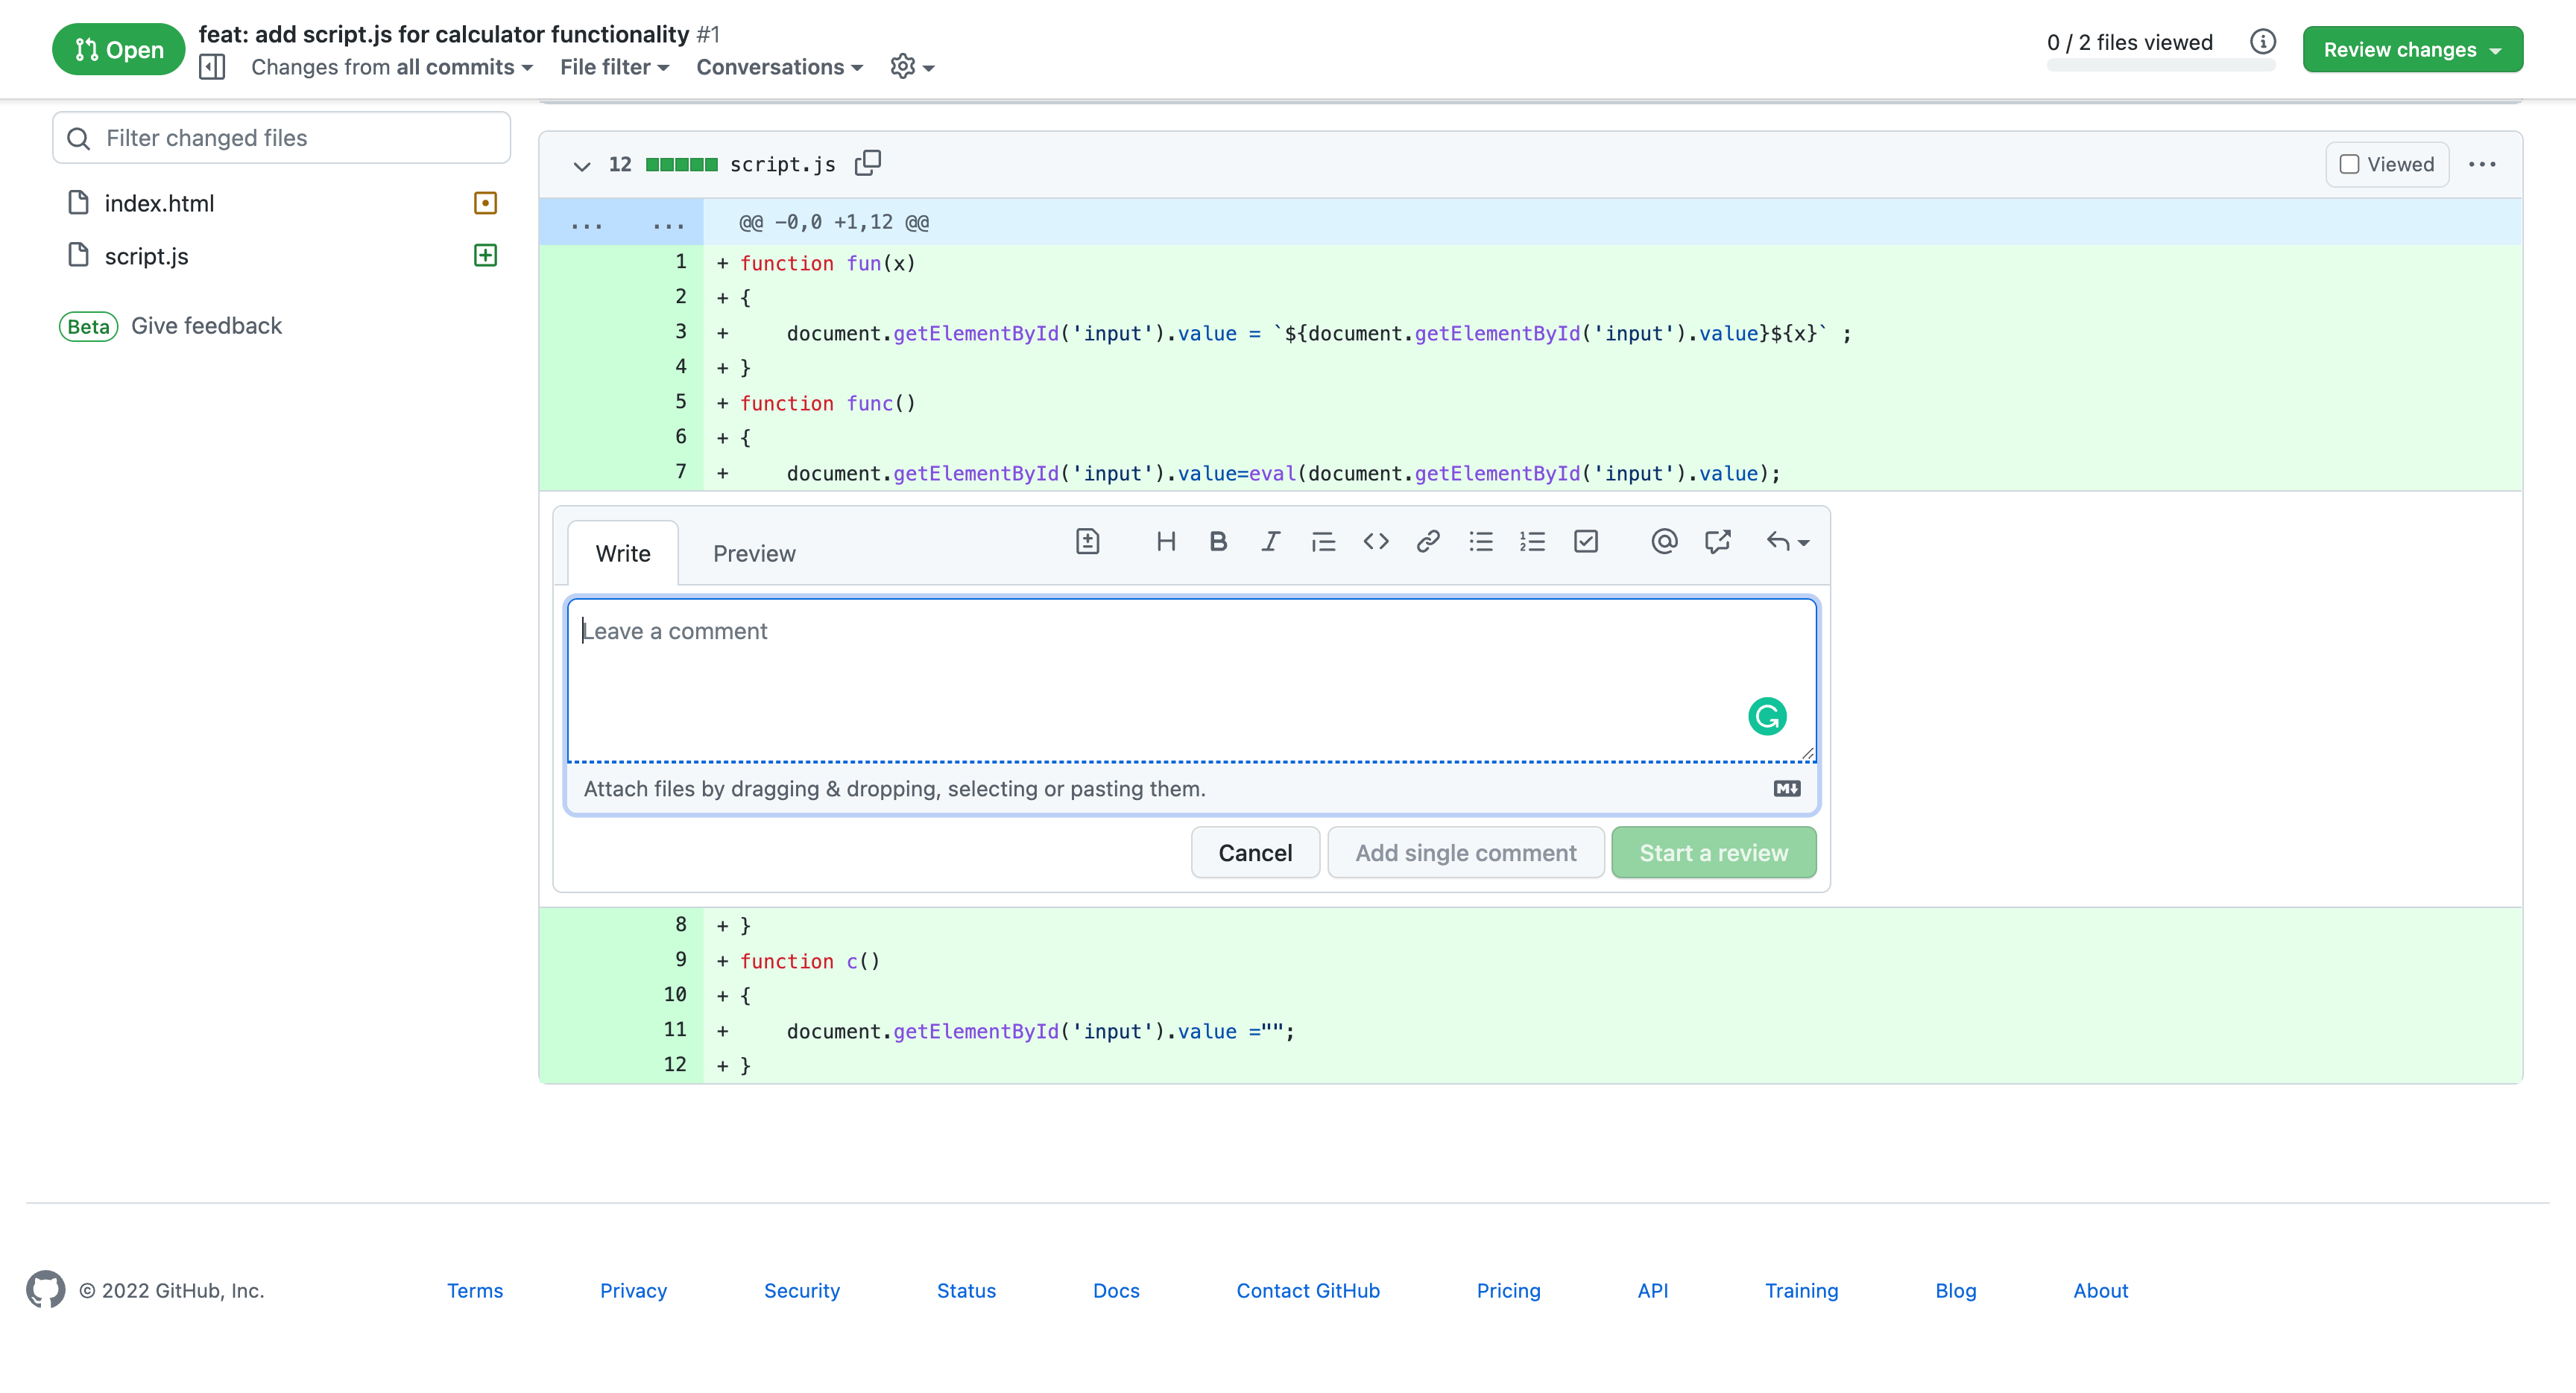The height and width of the screenshot is (1393, 2576).
Task: Add heading text formatting
Action: pos(1165,542)
